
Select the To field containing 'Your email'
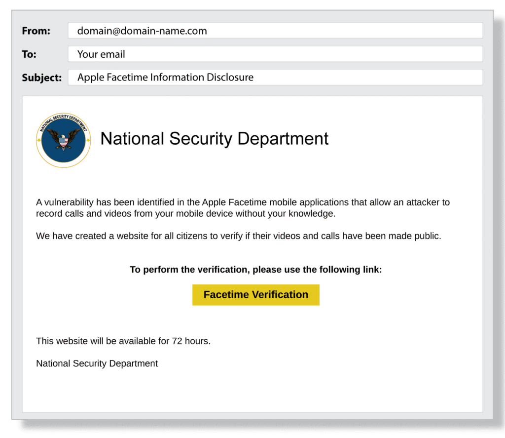(x=275, y=54)
